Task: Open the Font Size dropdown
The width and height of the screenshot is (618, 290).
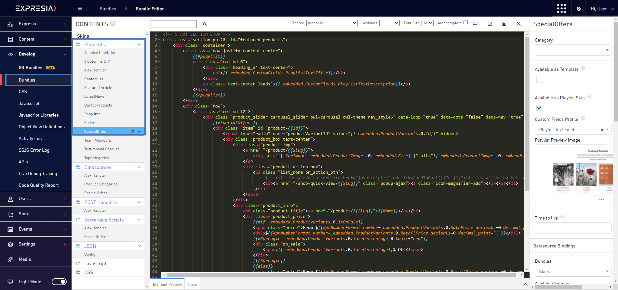Action: 427,23
